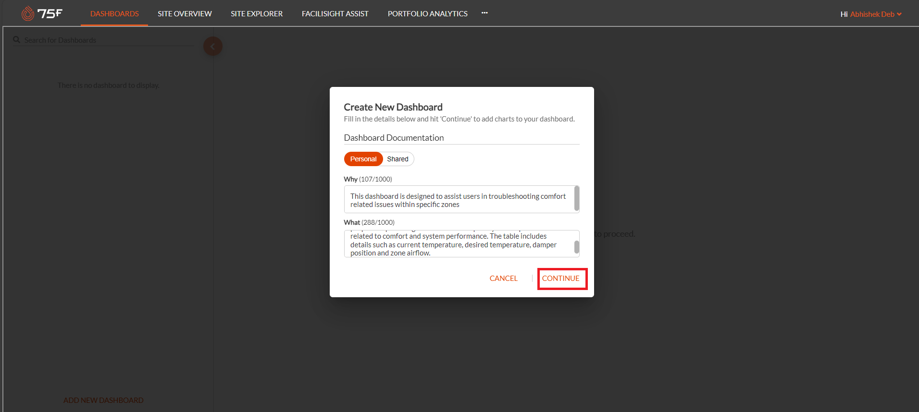Image resolution: width=919 pixels, height=412 pixels.
Task: Click the 'There is no dashboard to display' text
Action: pyautogui.click(x=109, y=85)
